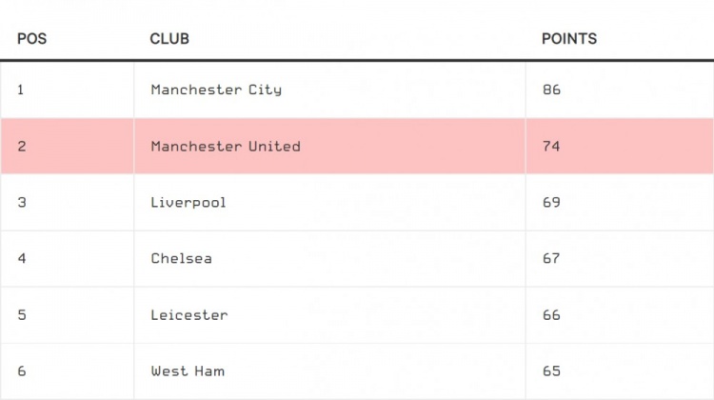714x400 pixels.
Task: Click the Chelsea club name
Action: [181, 259]
